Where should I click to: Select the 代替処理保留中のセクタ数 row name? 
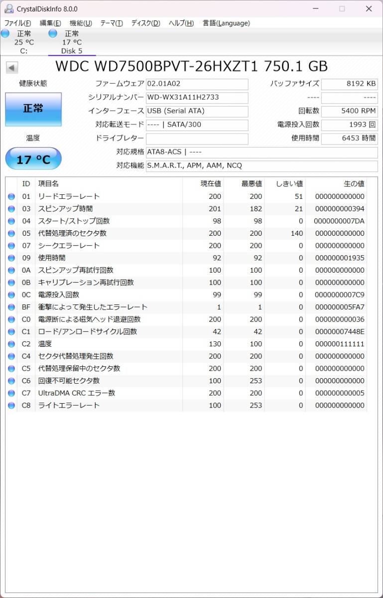pos(79,369)
